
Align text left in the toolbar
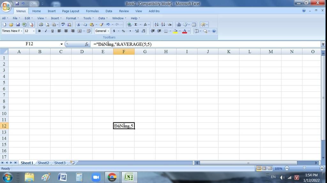[59, 31]
